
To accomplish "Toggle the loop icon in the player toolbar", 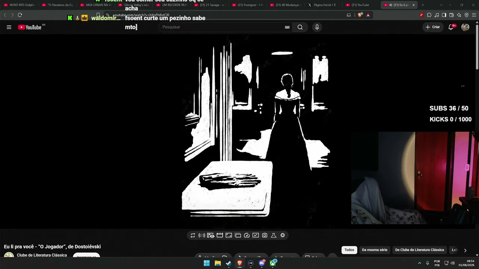I will coord(193,235).
